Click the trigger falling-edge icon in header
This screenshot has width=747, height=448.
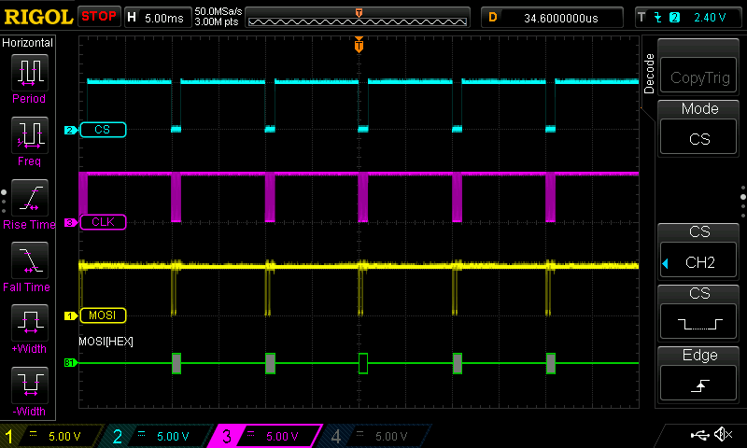pos(658,18)
